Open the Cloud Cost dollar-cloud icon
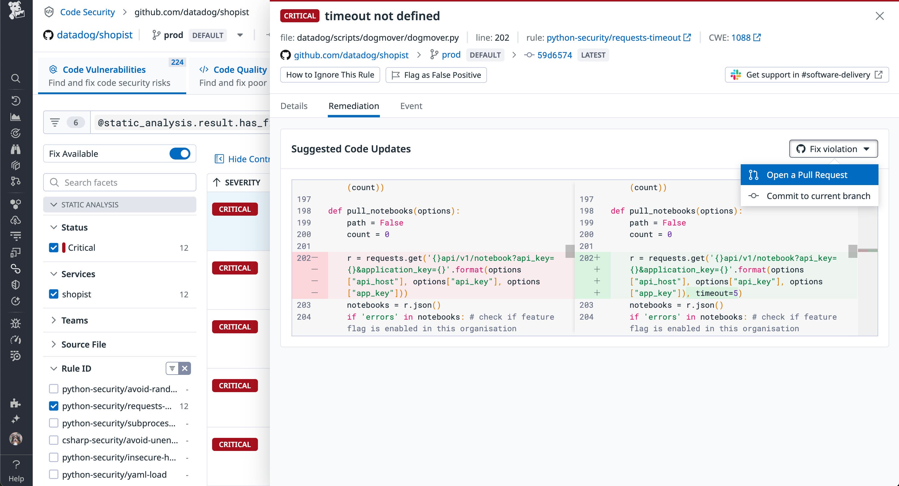 coord(16,220)
